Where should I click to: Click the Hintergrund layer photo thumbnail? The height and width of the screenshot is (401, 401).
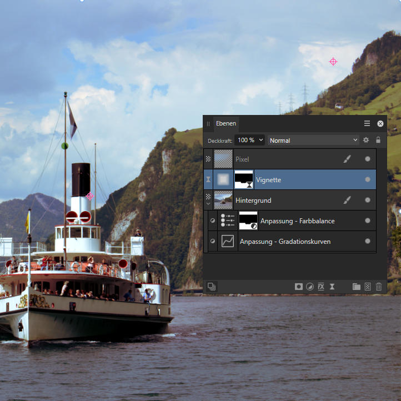[223, 200]
